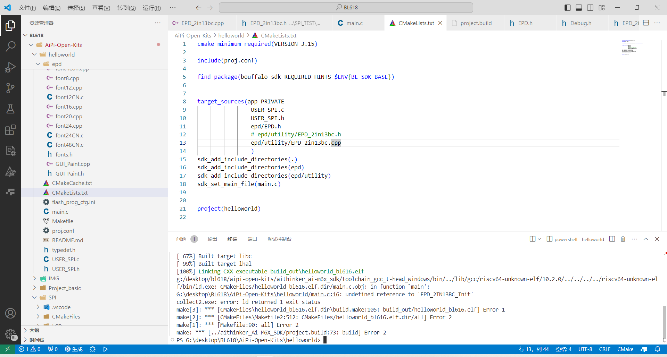Screen dimensions: 667x357
Task: Open the Accounts menu icon
Action: coord(10,313)
